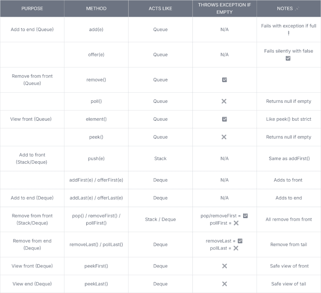The image size is (321, 293).
Task: Click the checkmark beside pop/removeFirst =
Action: [x=246, y=216]
